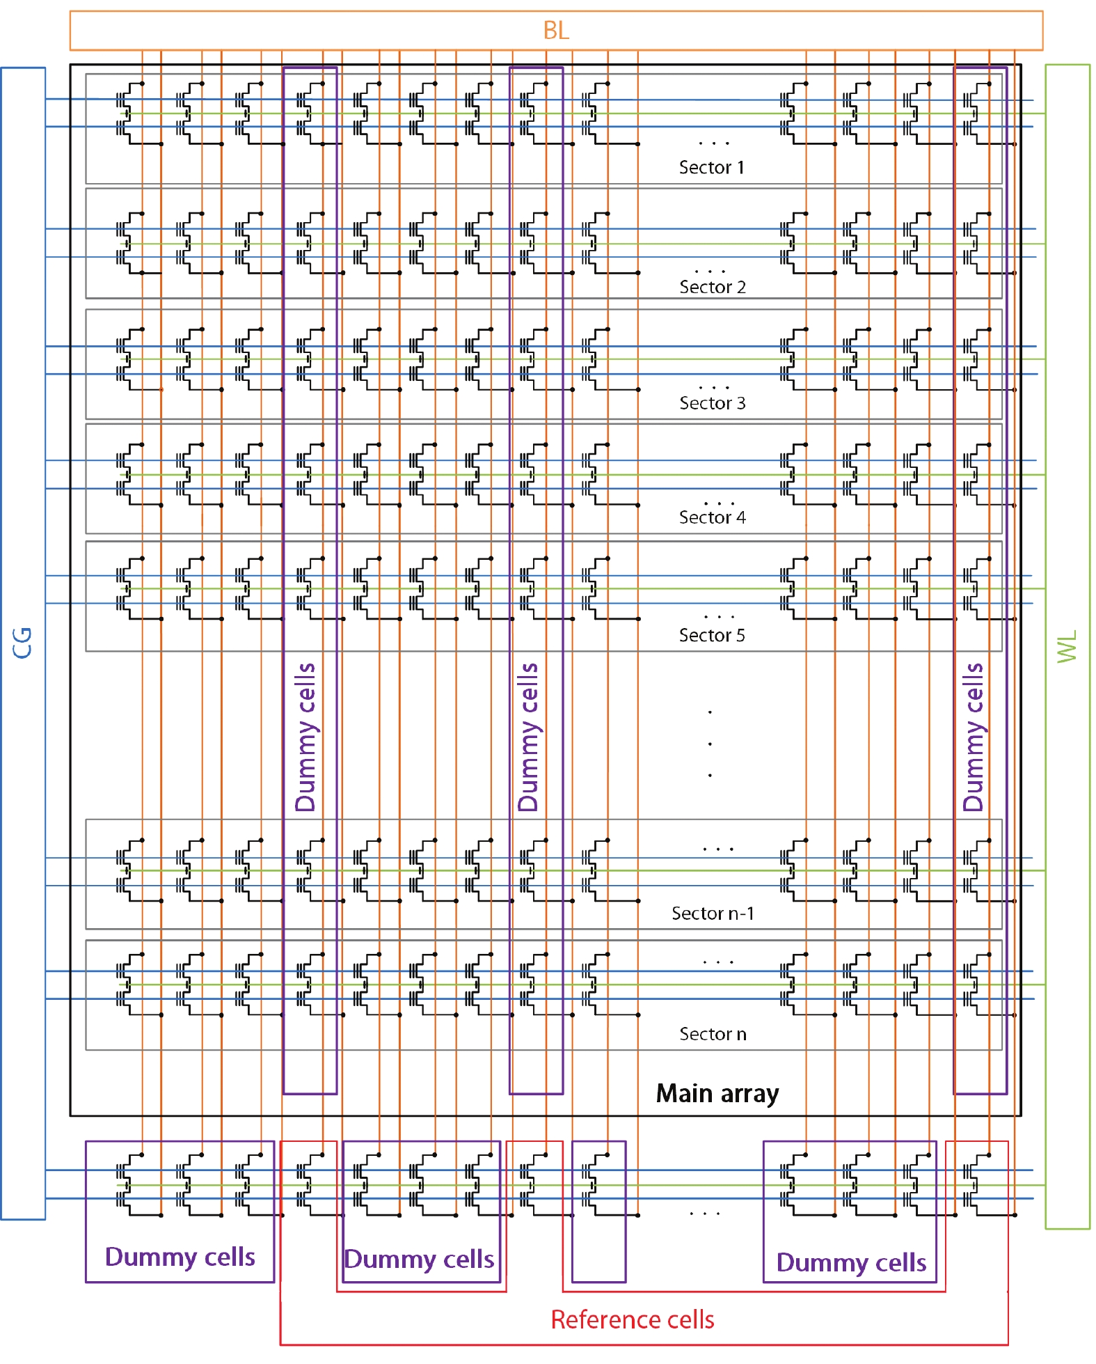The image size is (1096, 1364).
Task: Click the orange BL block label
Action: [556, 31]
